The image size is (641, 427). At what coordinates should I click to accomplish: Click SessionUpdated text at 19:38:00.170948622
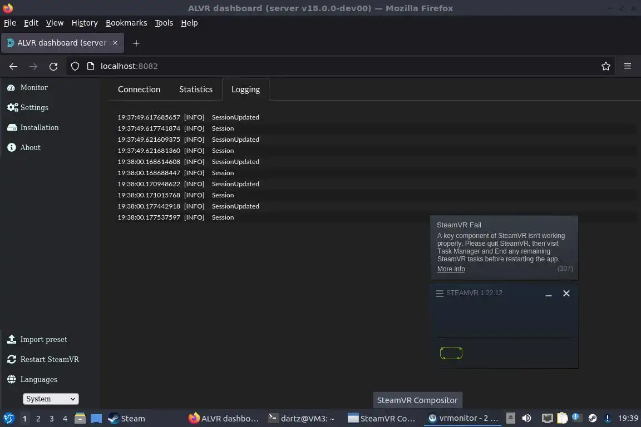point(235,184)
